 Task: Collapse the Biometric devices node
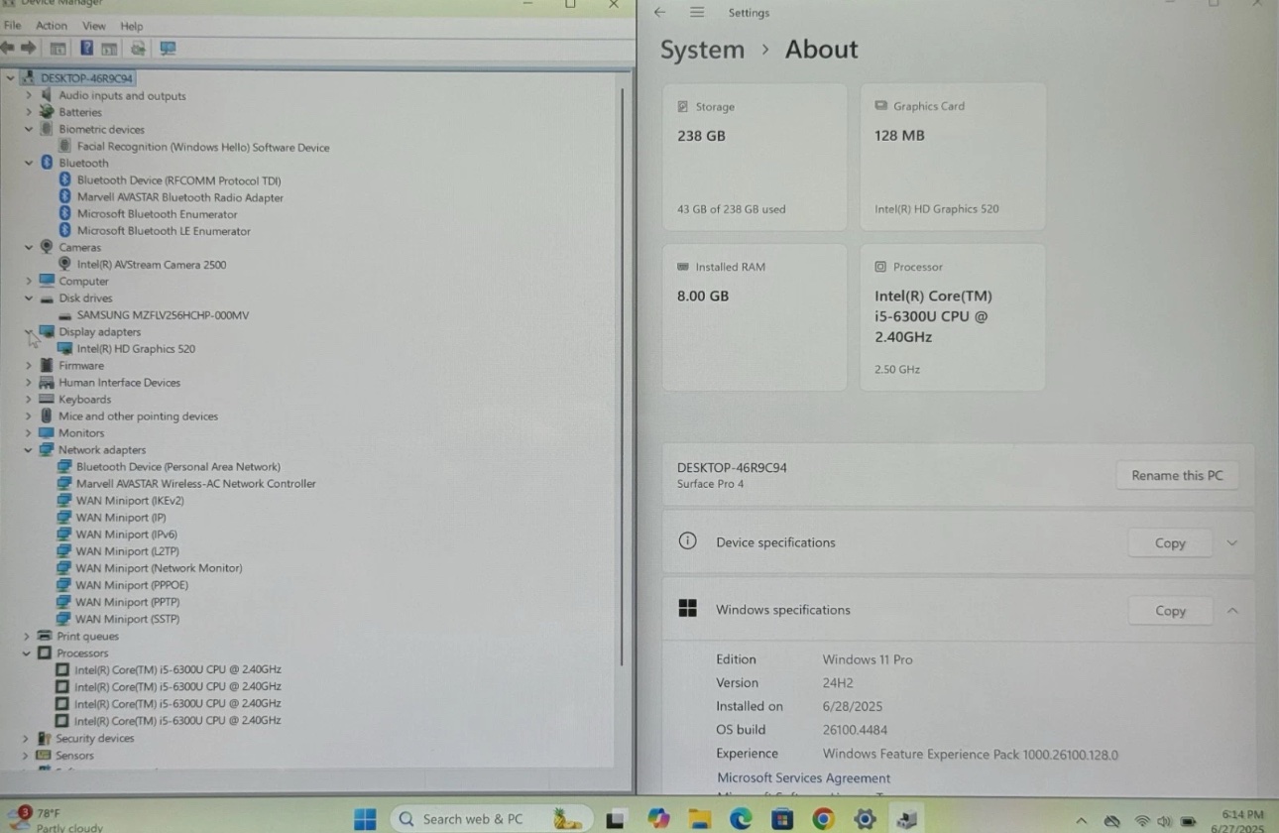coord(29,129)
